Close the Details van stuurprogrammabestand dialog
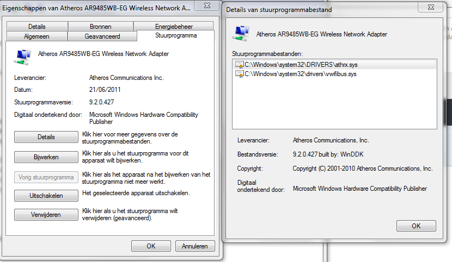This screenshot has height=262, width=452. click(x=431, y=7)
